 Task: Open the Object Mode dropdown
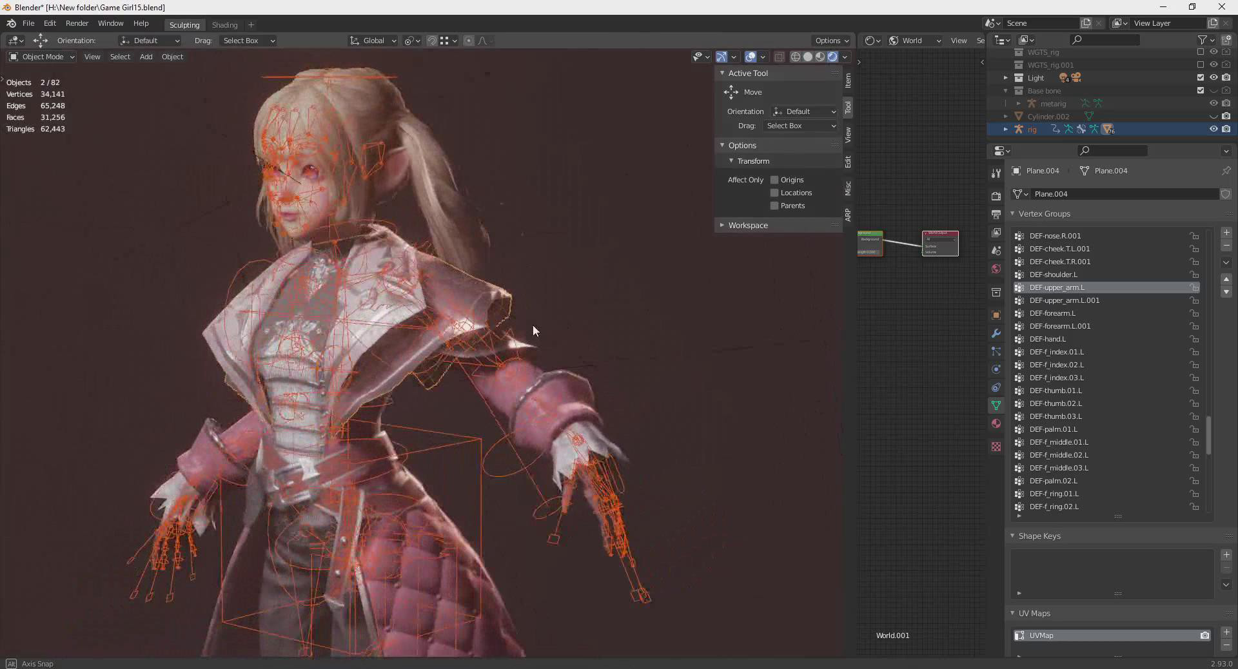42,57
